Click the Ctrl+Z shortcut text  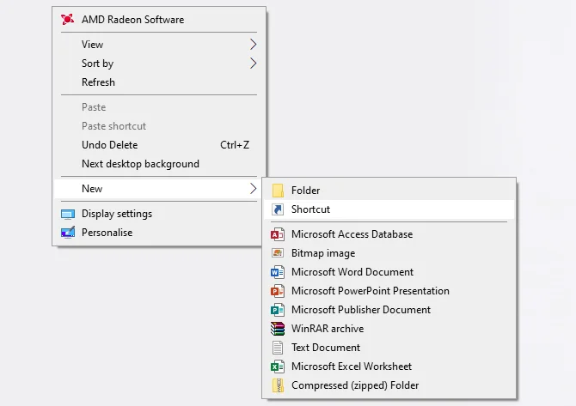click(235, 145)
